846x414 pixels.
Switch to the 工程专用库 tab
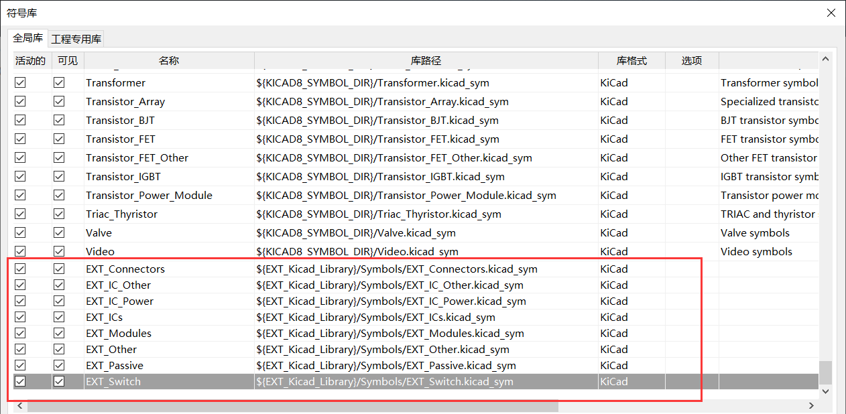[x=76, y=39]
